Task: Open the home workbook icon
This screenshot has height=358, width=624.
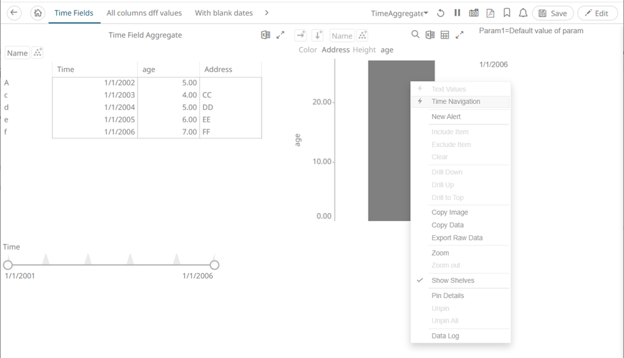Action: coord(37,12)
